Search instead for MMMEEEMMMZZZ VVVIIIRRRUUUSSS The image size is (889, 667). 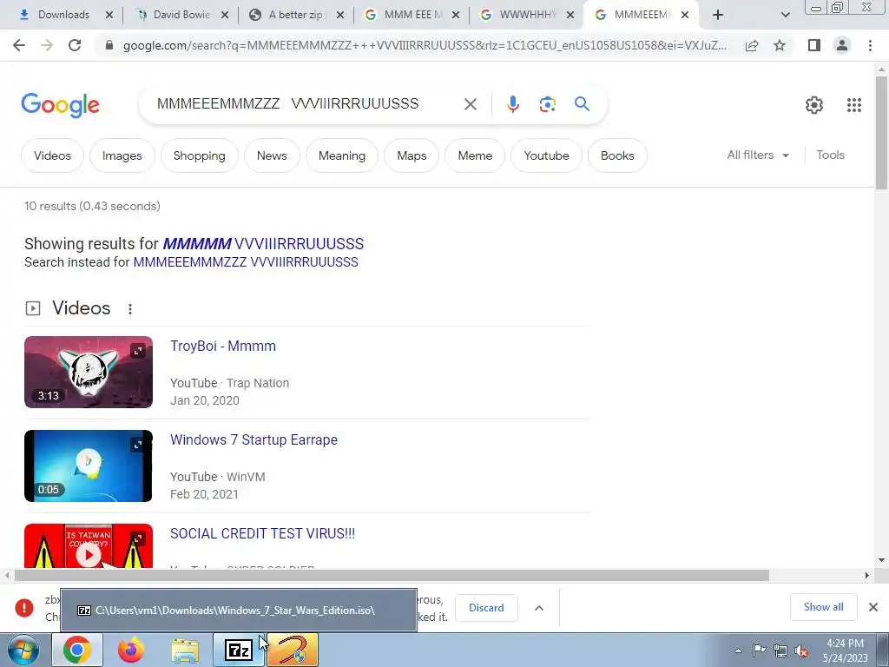246,262
